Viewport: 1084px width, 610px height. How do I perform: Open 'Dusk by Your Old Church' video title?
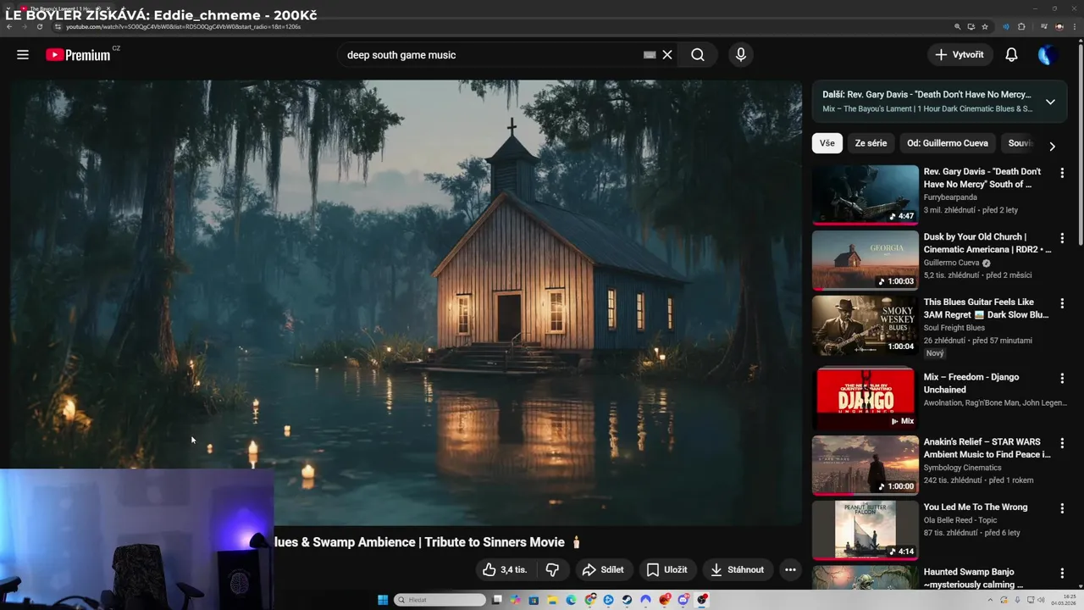pos(987,243)
